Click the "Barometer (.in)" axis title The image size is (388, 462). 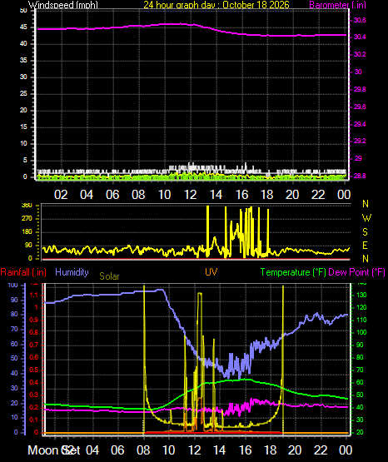(x=337, y=5)
